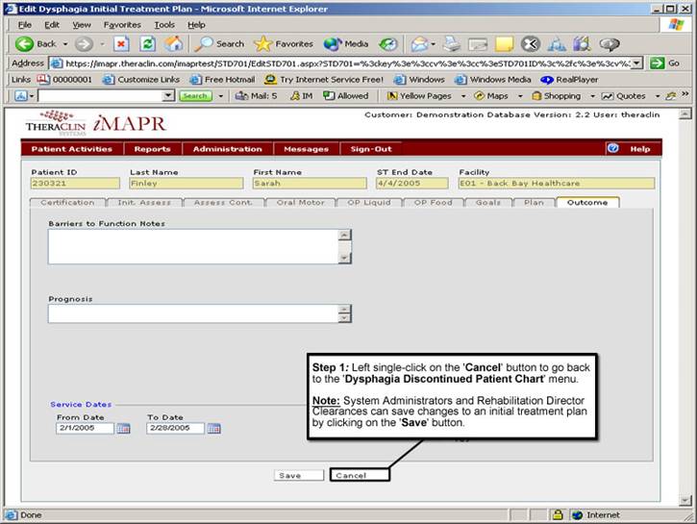Expand the address bar URL dropdown
The width and height of the screenshot is (697, 524).
coord(636,62)
